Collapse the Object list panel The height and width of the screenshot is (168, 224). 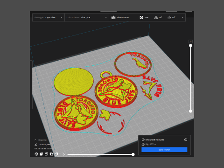coord(35,140)
